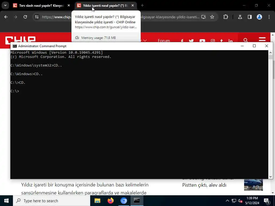Open the CHIP site search magnifier

(x=245, y=40)
